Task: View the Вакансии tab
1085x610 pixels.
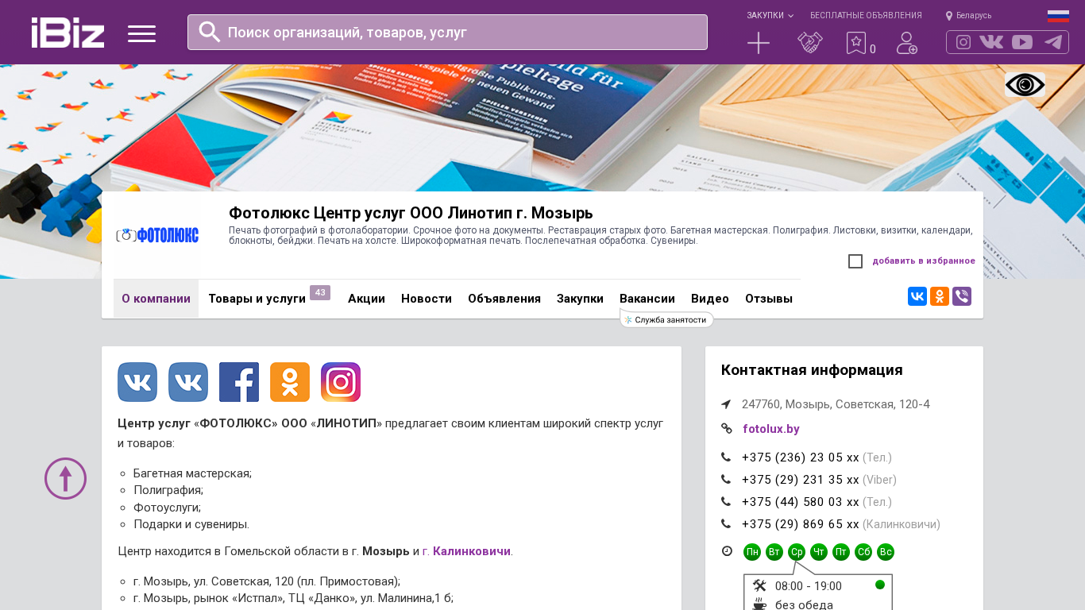Action: click(647, 299)
